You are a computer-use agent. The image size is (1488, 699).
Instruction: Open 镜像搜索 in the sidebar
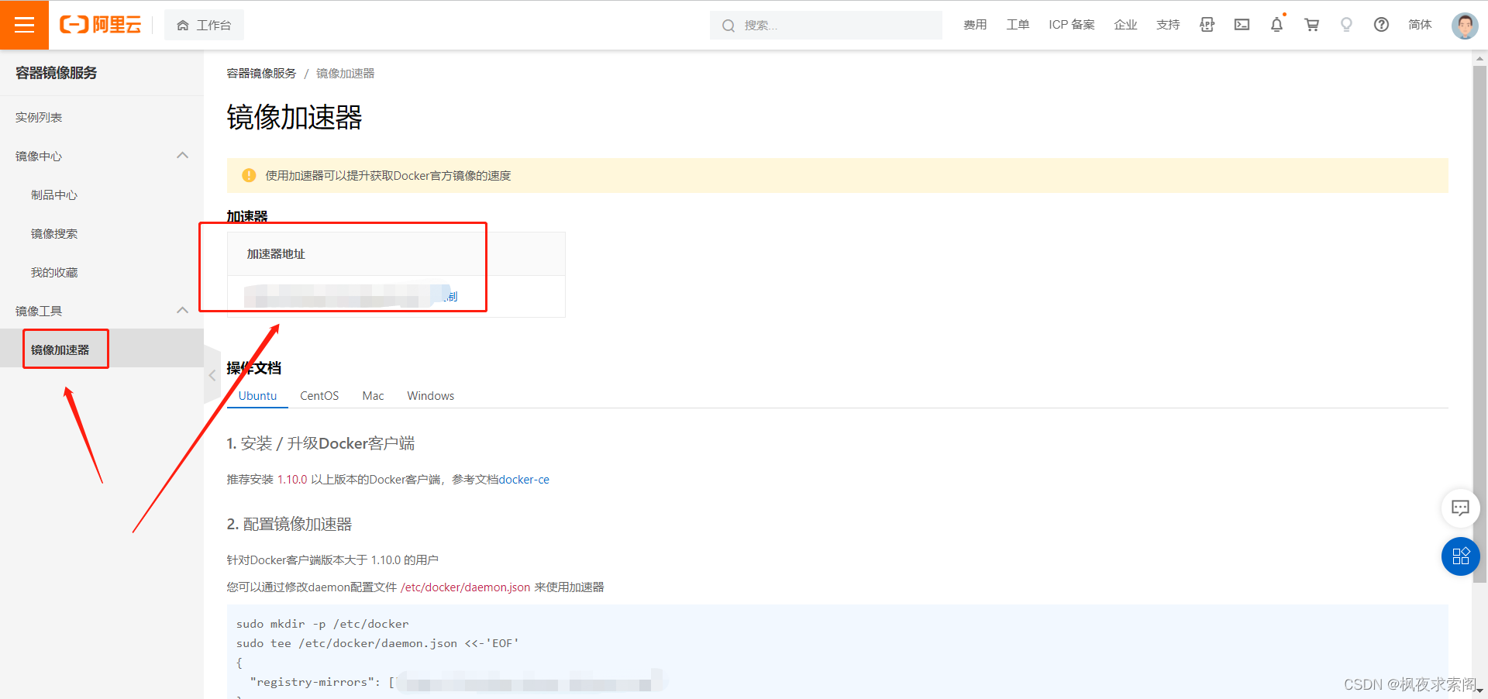click(54, 233)
